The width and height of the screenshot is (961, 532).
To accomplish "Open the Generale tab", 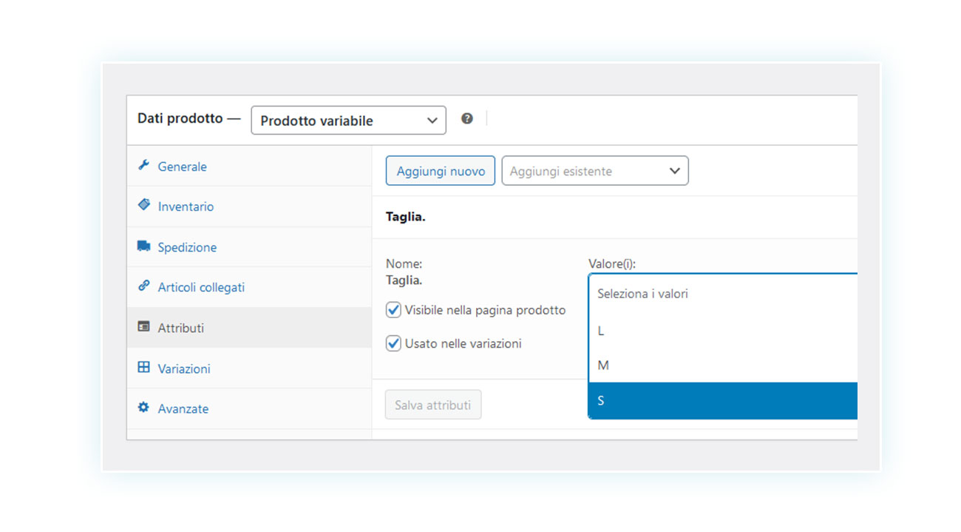I will [x=249, y=166].
